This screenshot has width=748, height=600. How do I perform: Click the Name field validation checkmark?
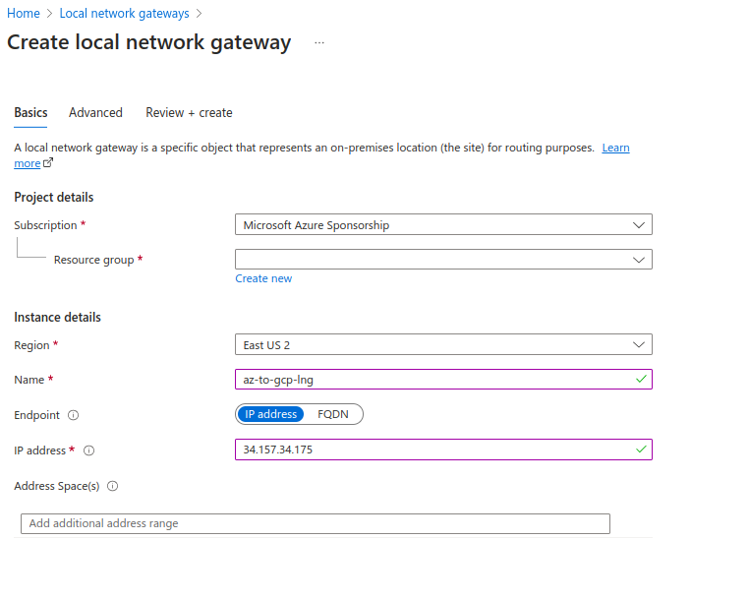point(641,379)
